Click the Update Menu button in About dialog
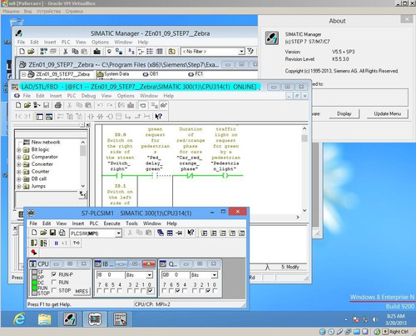This screenshot has height=336, width=416. click(387, 113)
